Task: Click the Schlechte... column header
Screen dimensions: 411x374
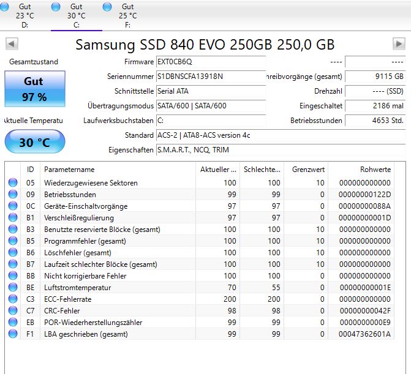Action: [x=262, y=170]
